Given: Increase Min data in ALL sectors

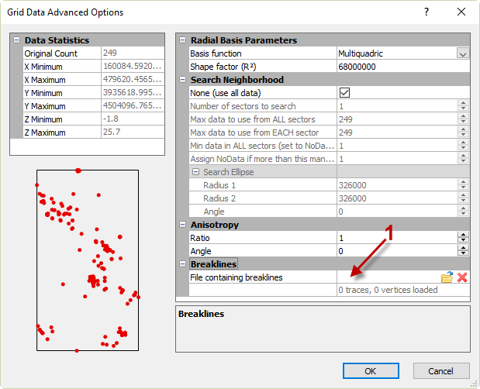Looking at the screenshot, I should (x=463, y=143).
